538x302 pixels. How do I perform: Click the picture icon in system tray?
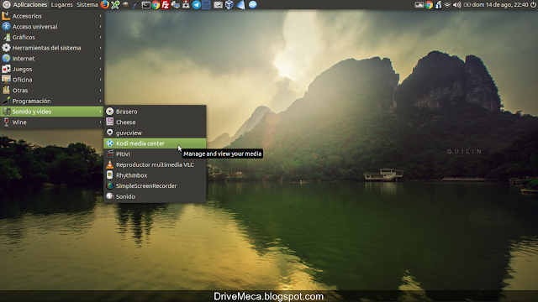[419, 5]
